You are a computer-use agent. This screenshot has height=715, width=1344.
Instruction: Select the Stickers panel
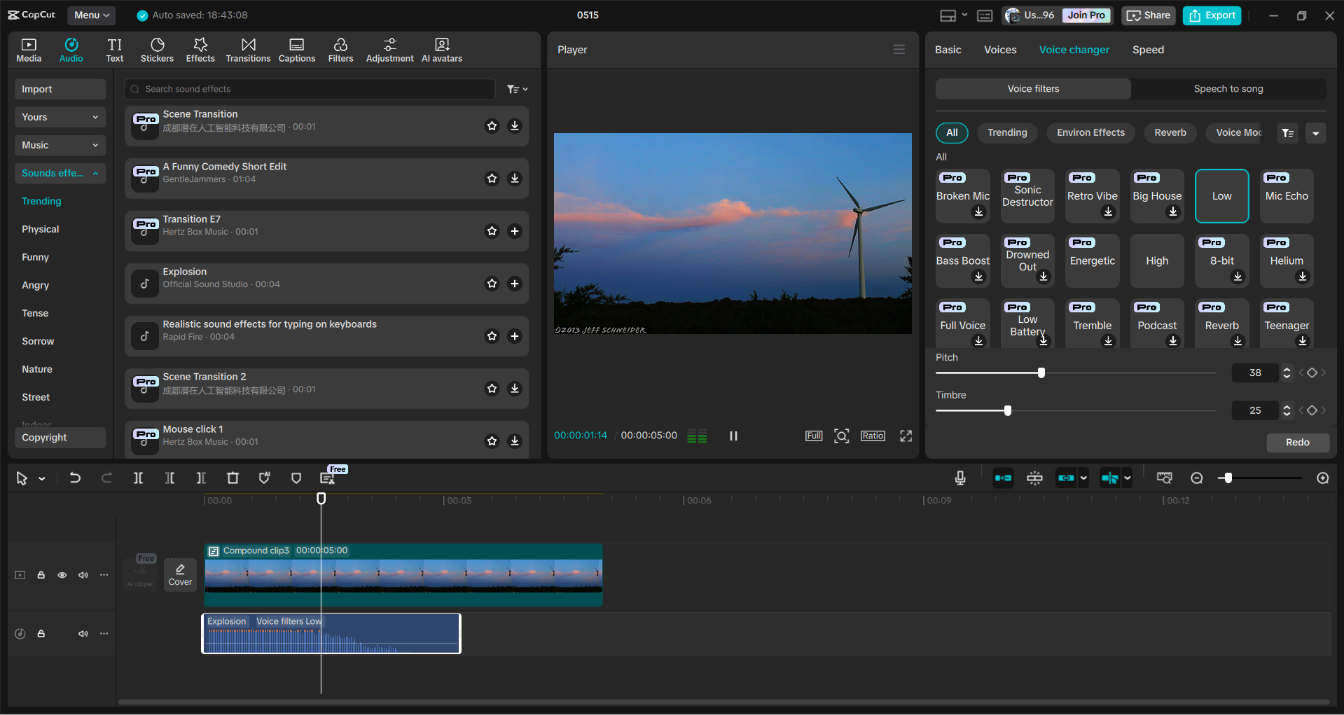click(157, 49)
